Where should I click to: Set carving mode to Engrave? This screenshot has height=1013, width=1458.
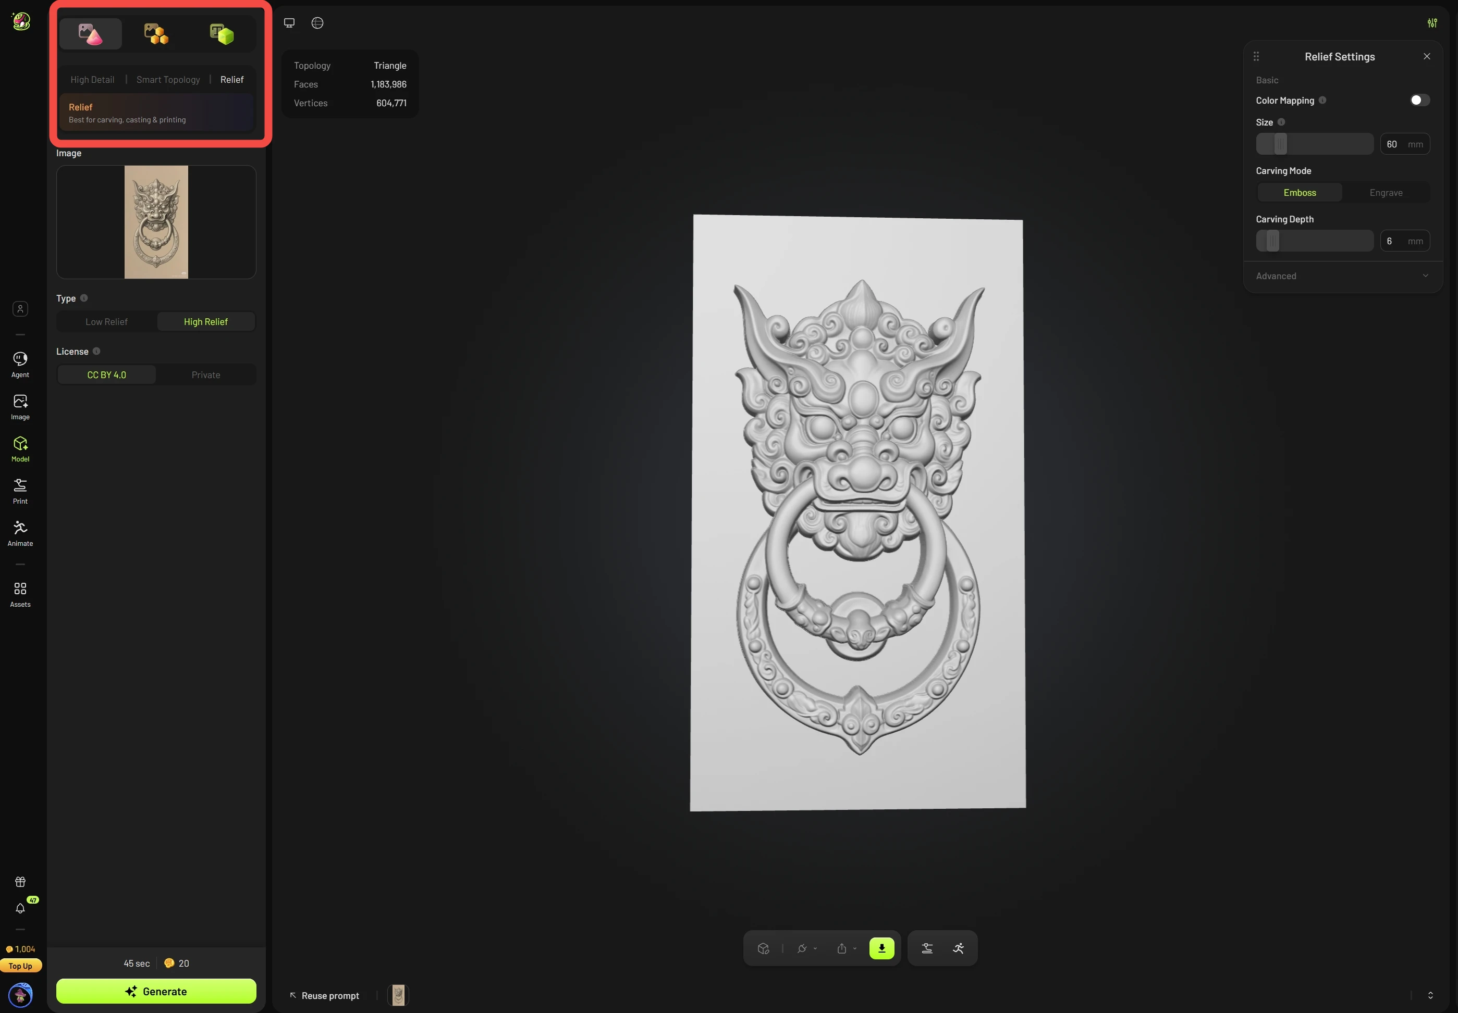pos(1386,193)
